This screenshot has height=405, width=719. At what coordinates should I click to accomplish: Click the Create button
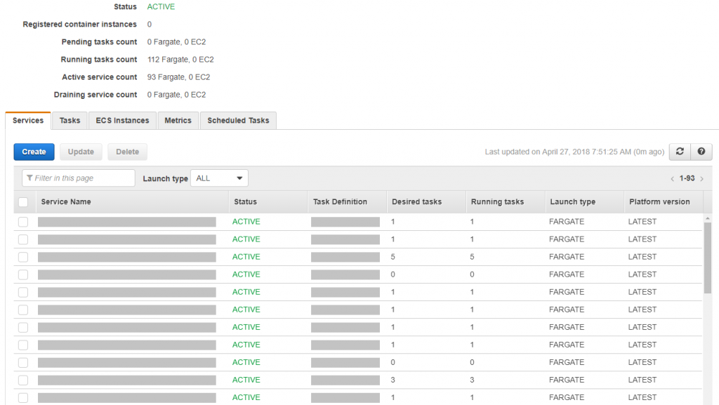(34, 152)
